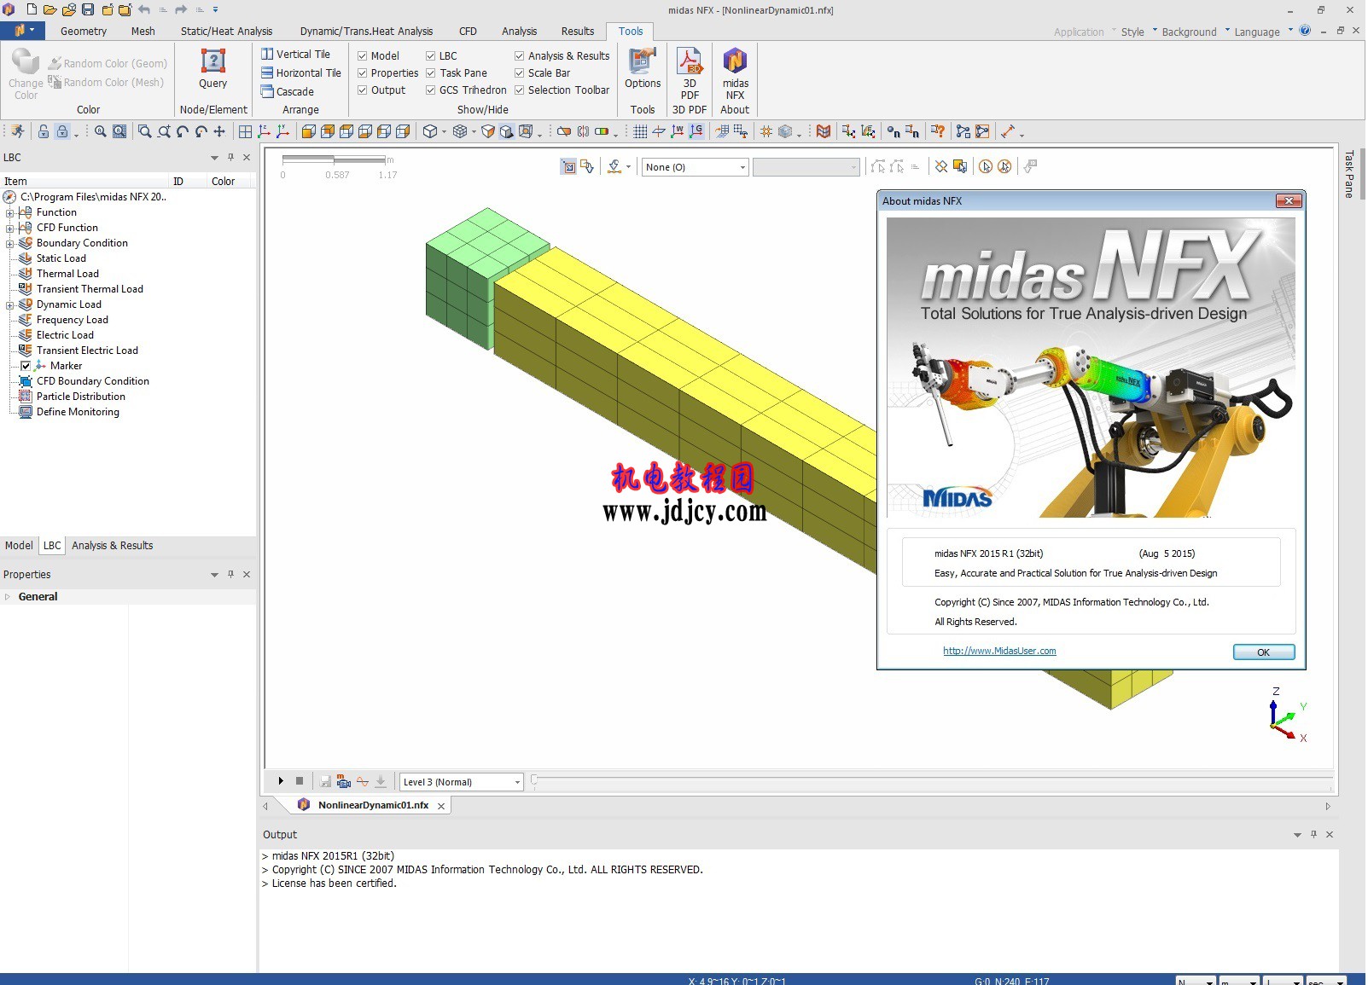Disable the GCS Trihedron checkbox
Image resolution: width=1368 pixels, height=985 pixels.
431,90
